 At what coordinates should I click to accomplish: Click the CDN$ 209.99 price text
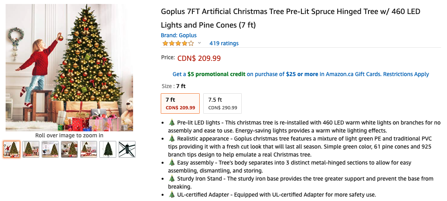pyautogui.click(x=199, y=58)
